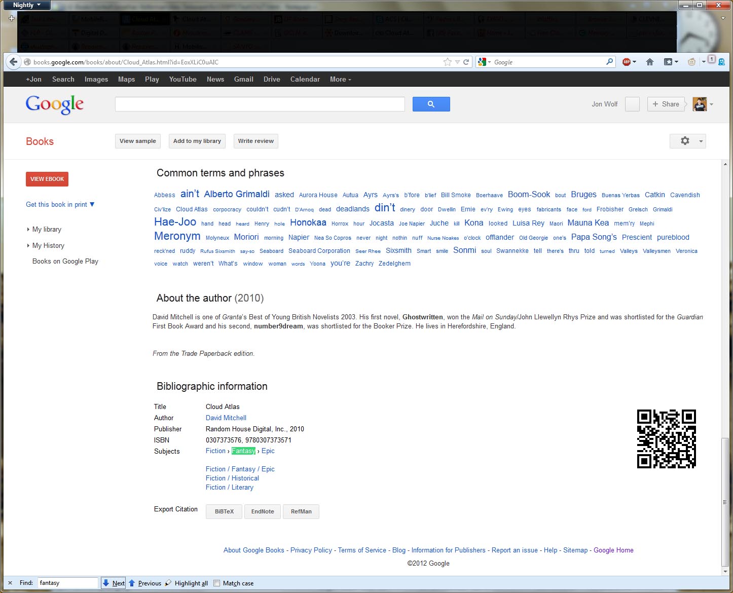Open the Report an issue link
This screenshot has height=593, width=733.
pos(515,550)
